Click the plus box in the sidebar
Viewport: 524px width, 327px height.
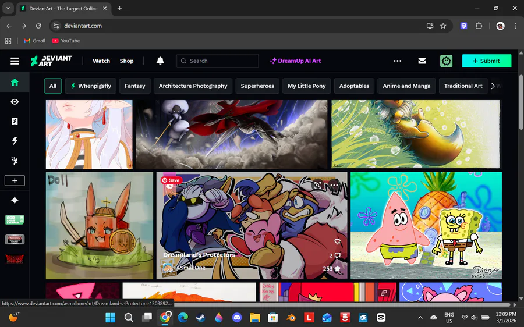click(15, 180)
